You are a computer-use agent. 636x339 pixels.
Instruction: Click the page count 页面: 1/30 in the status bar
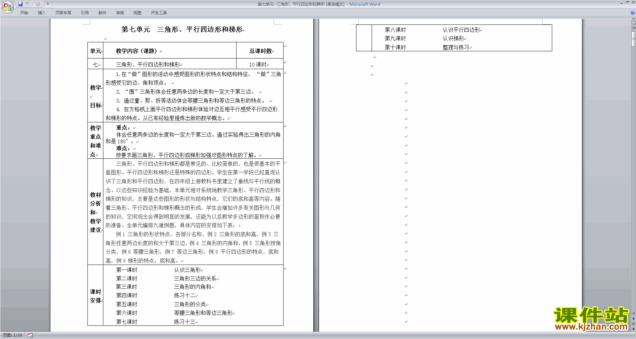point(13,335)
